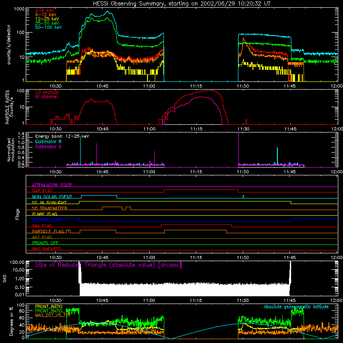343x343 pixels.
Task: Click the BAD_PACKETS flag label
Action: pyautogui.click(x=47, y=249)
